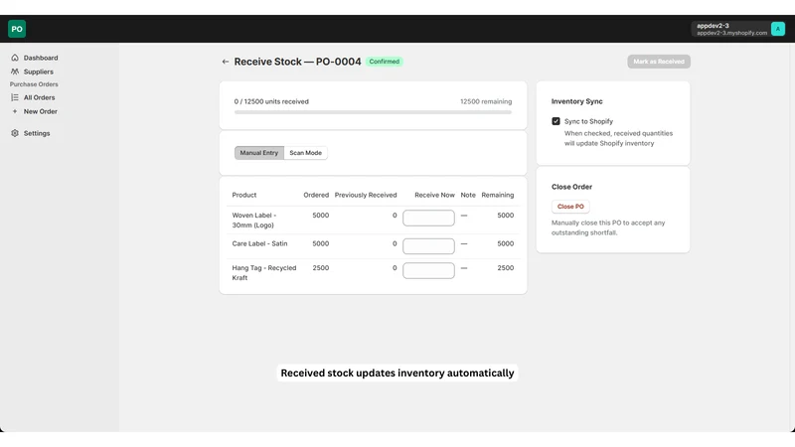This screenshot has width=795, height=447.
Task: Click the 12500 remaining text
Action: [486, 101]
